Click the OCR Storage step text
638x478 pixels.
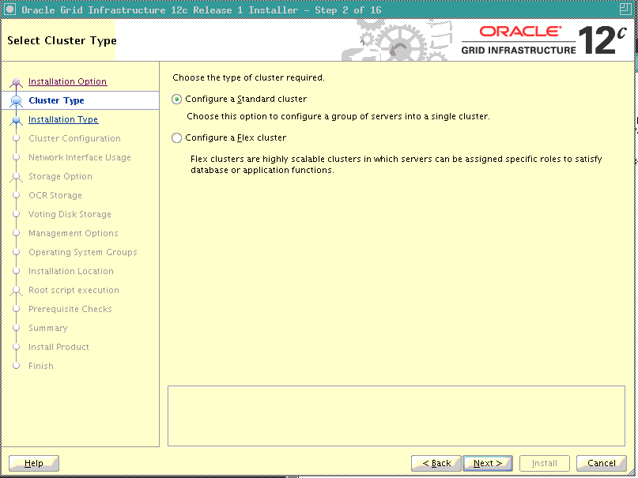(55, 195)
